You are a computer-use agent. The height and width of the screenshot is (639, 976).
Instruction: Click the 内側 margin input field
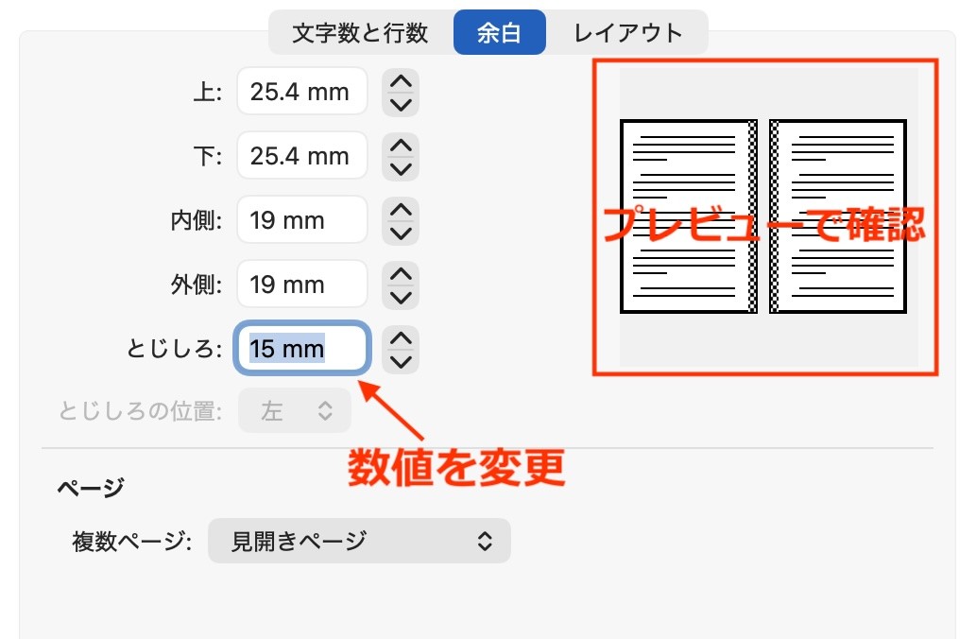click(302, 220)
